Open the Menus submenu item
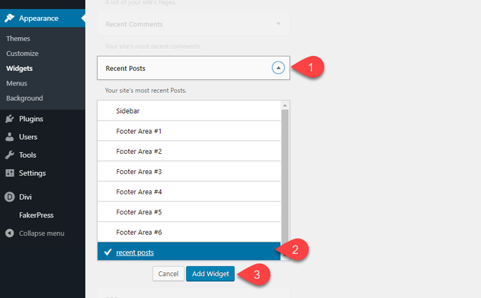481x298 pixels. 16,84
